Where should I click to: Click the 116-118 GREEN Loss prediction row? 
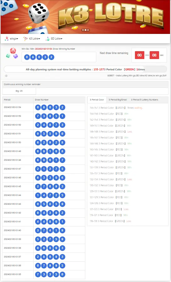tap(110, 221)
